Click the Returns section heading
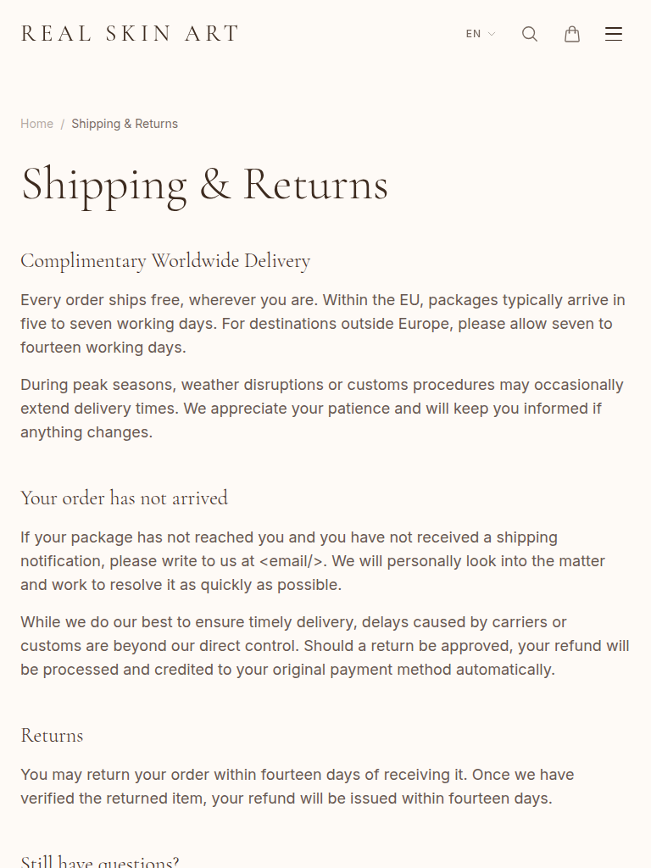 tap(52, 735)
